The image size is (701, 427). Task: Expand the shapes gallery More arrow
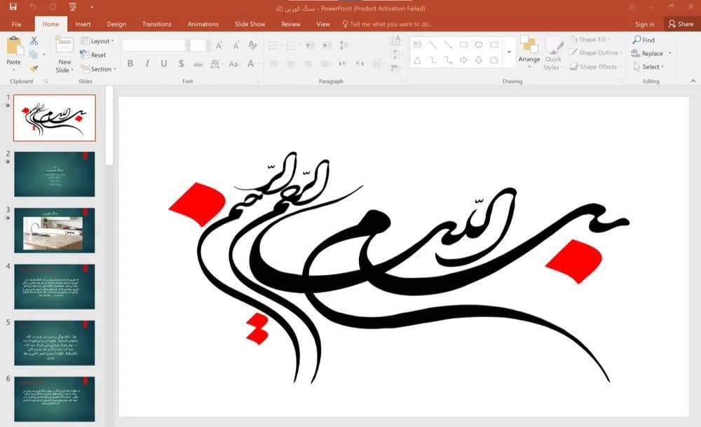tap(509, 52)
